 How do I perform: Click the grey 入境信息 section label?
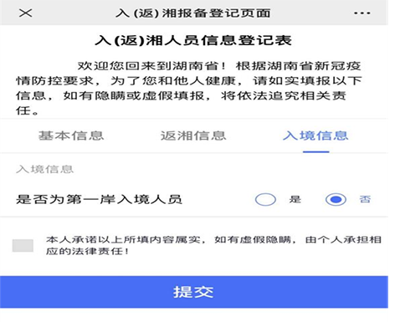[44, 169]
